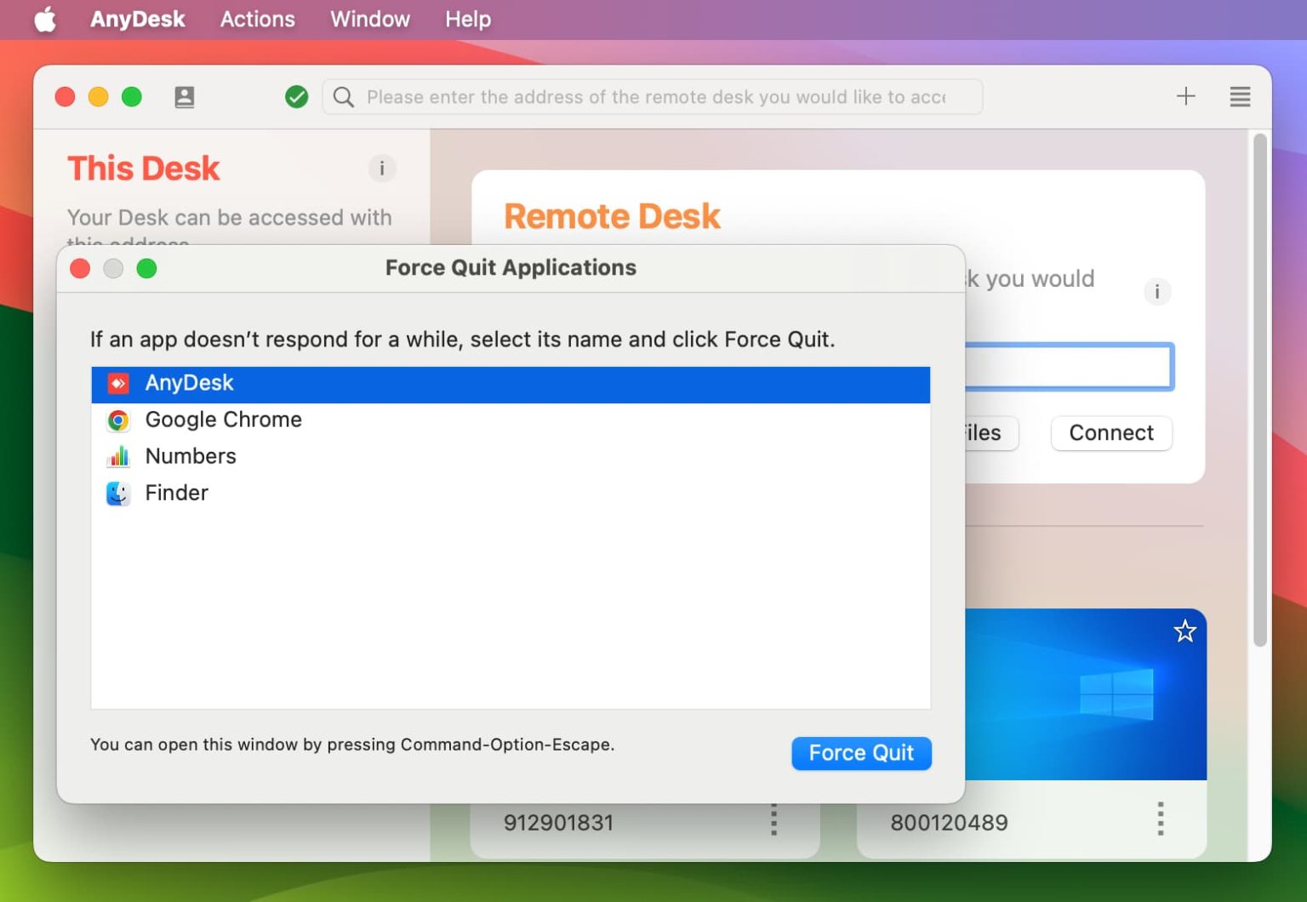Select Finder in the app list
The image size is (1307, 902).
click(176, 493)
